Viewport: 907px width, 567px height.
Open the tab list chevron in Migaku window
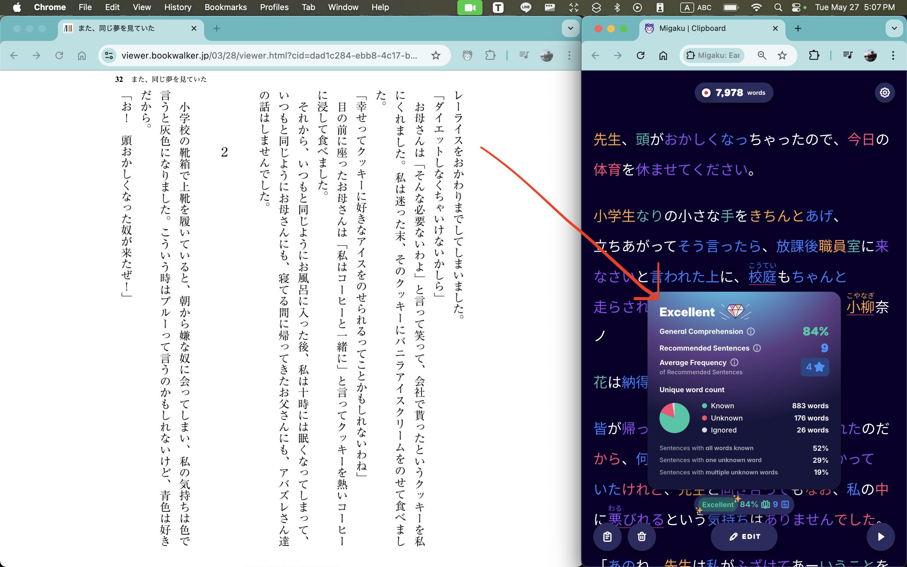(894, 28)
